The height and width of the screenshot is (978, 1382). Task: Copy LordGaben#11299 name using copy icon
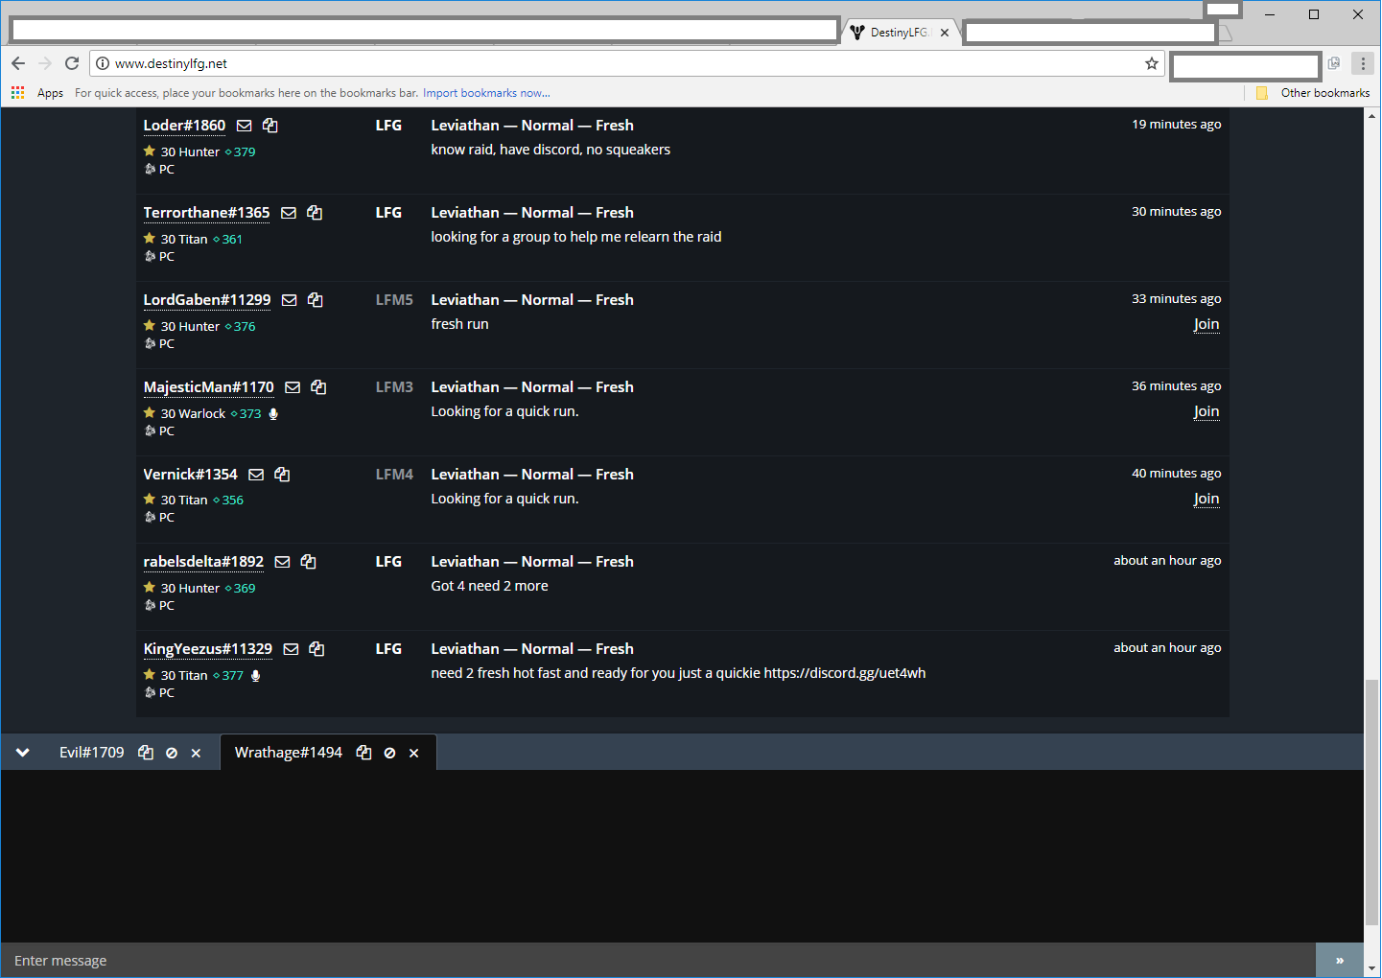point(316,300)
